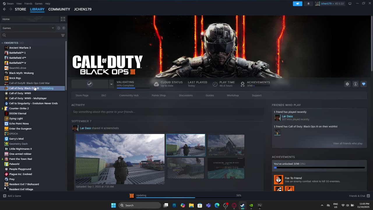Viewport: 373px width, 210px height.
Task: Open the Workshop link
Action: 233,95
